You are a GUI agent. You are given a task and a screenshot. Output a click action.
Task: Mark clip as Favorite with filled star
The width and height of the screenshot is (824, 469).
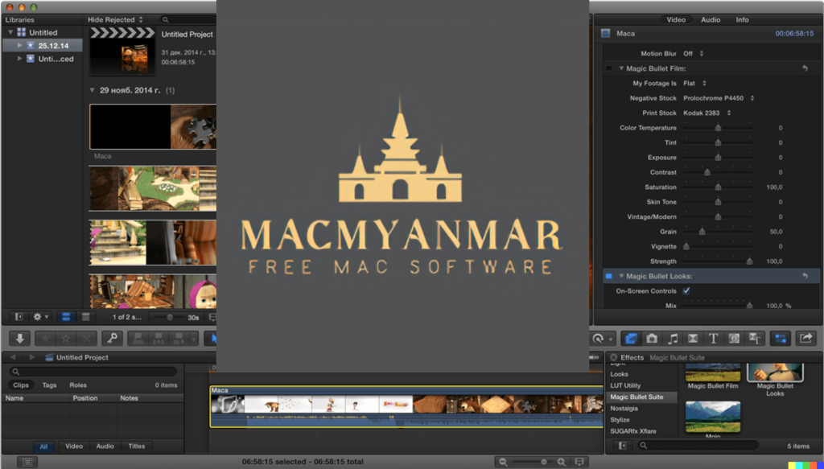45,339
